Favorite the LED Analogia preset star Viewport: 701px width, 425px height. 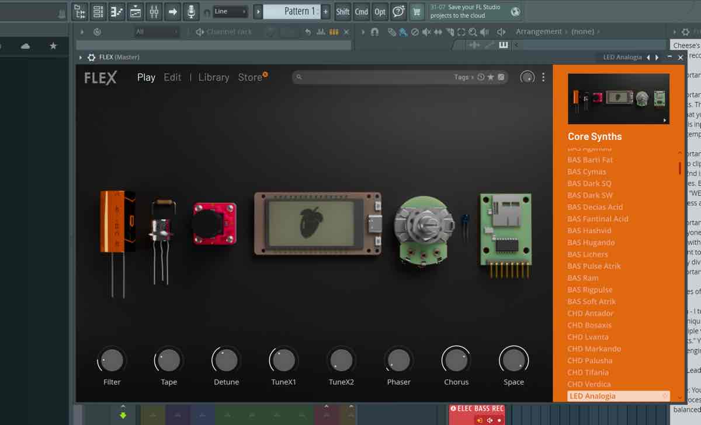pos(664,396)
